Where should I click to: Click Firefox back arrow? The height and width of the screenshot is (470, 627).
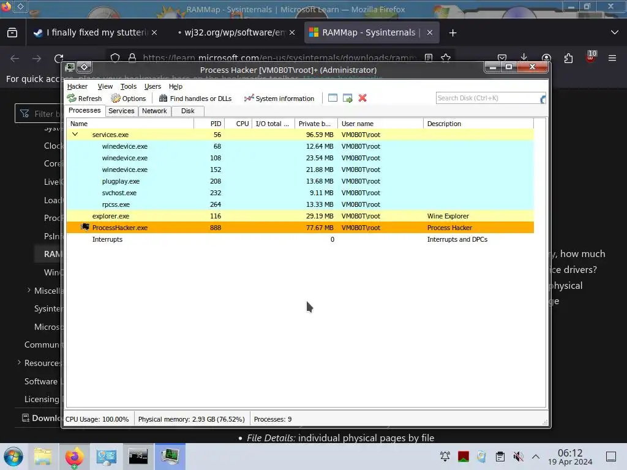[x=15, y=59]
